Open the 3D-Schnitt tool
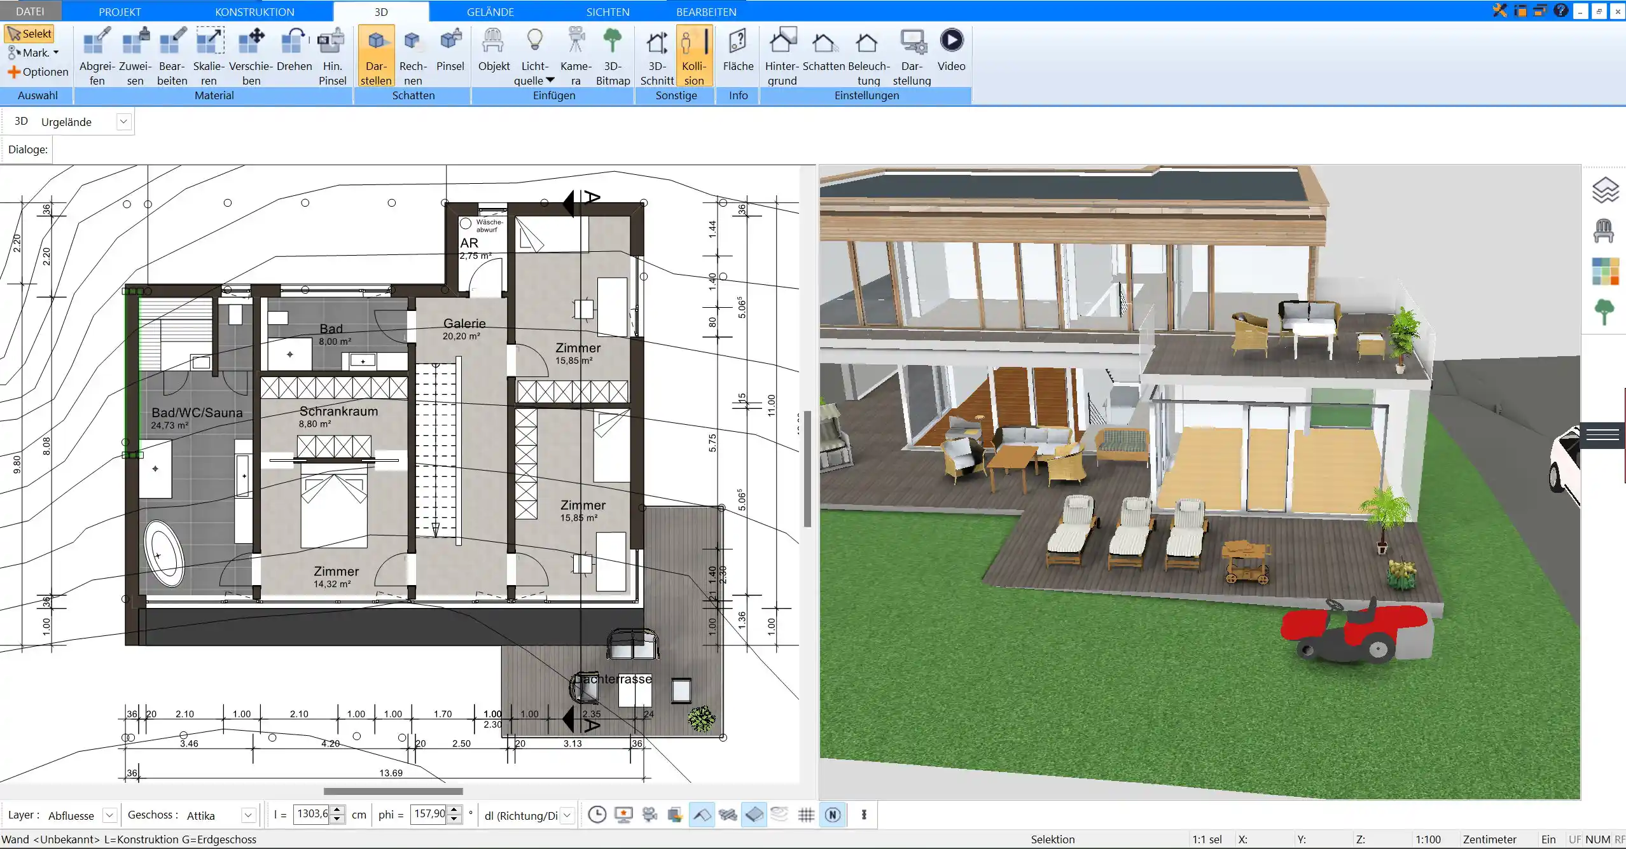 click(x=657, y=56)
